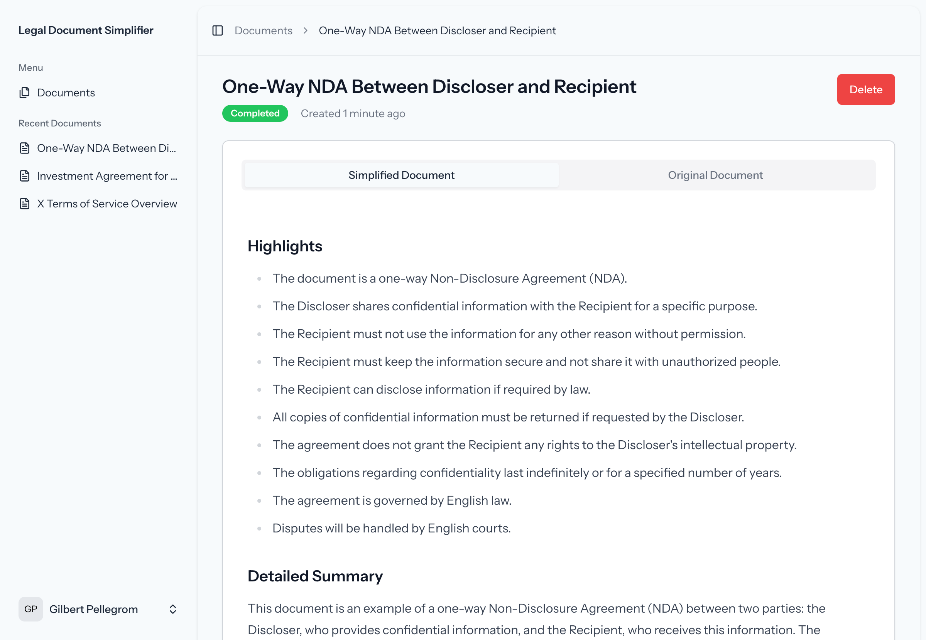Enable the Completed state indicator
The image size is (926, 640).
pos(255,113)
